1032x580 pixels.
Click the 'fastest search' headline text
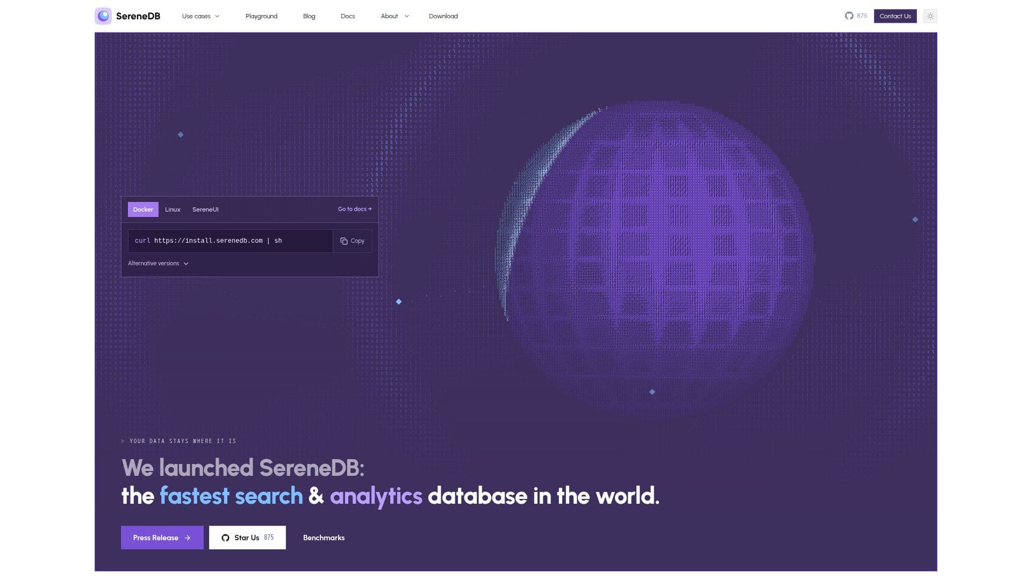coord(231,496)
